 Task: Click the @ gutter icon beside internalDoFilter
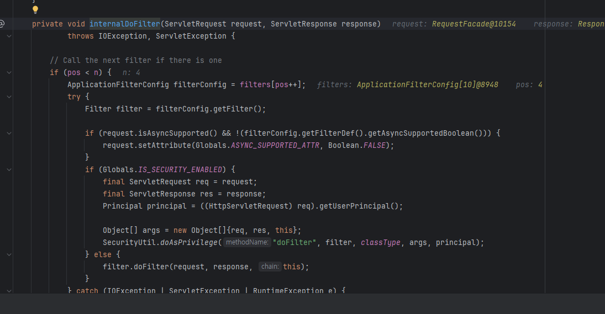click(2, 24)
